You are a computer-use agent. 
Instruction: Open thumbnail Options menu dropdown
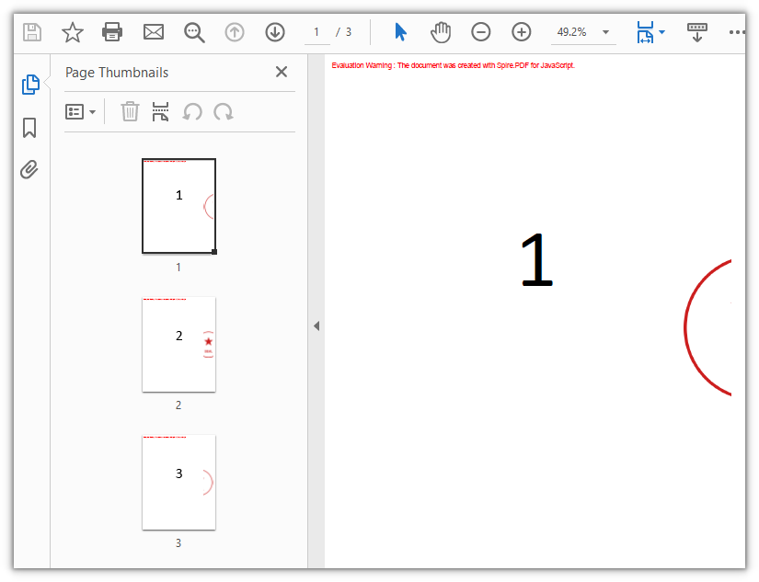click(80, 112)
